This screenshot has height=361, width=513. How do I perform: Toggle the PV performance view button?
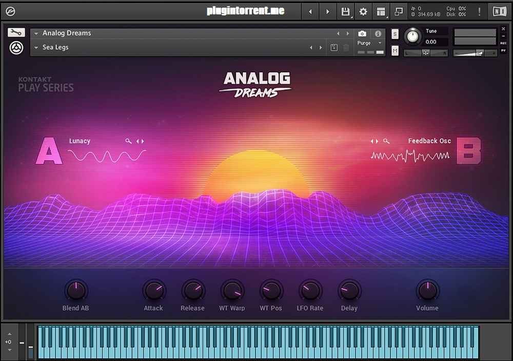[x=504, y=50]
